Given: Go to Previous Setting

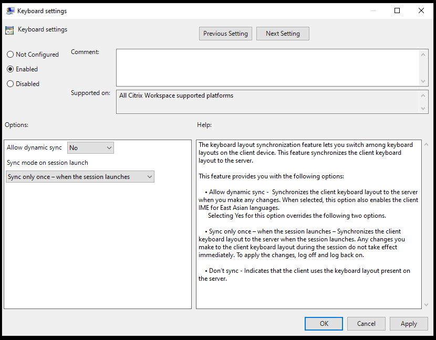Looking at the screenshot, I should [x=225, y=34].
